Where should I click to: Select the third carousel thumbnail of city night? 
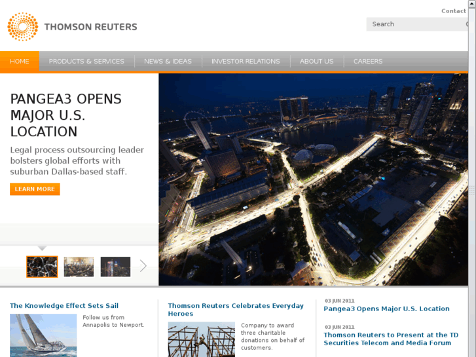coord(115,267)
